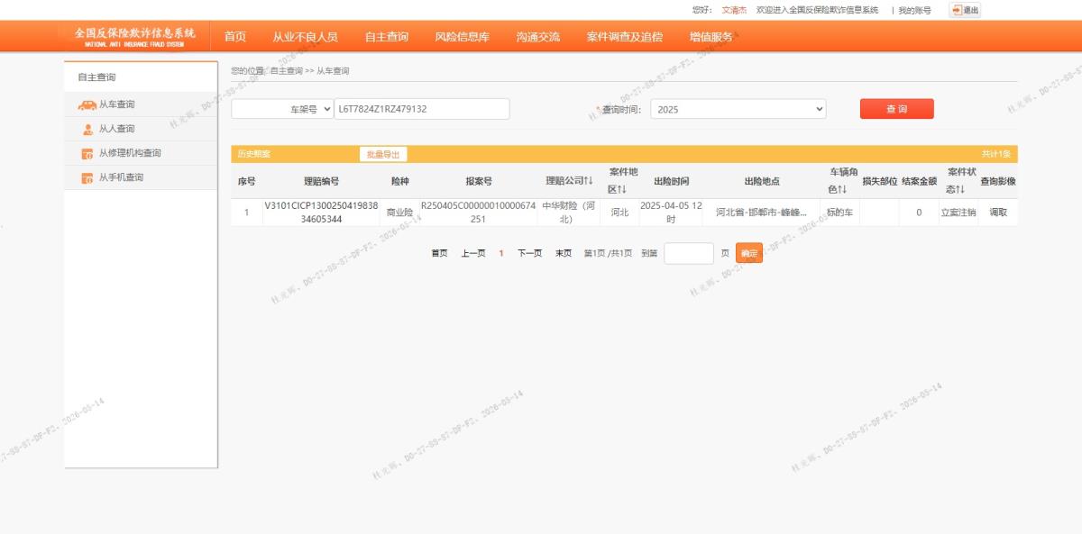
Task: Open the 自主查询 menu
Action: [x=386, y=37]
